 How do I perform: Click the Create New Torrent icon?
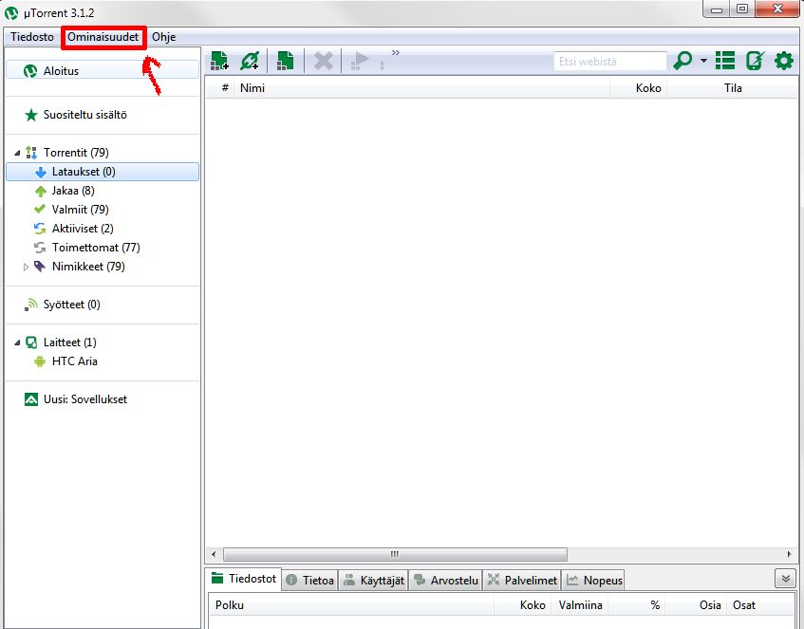[285, 61]
